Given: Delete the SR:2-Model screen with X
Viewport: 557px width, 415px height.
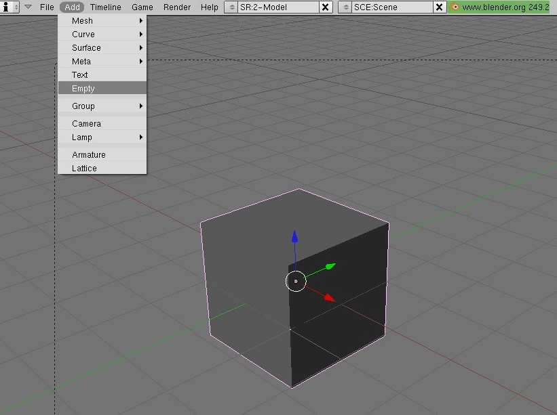Looking at the screenshot, I should tap(325, 7).
